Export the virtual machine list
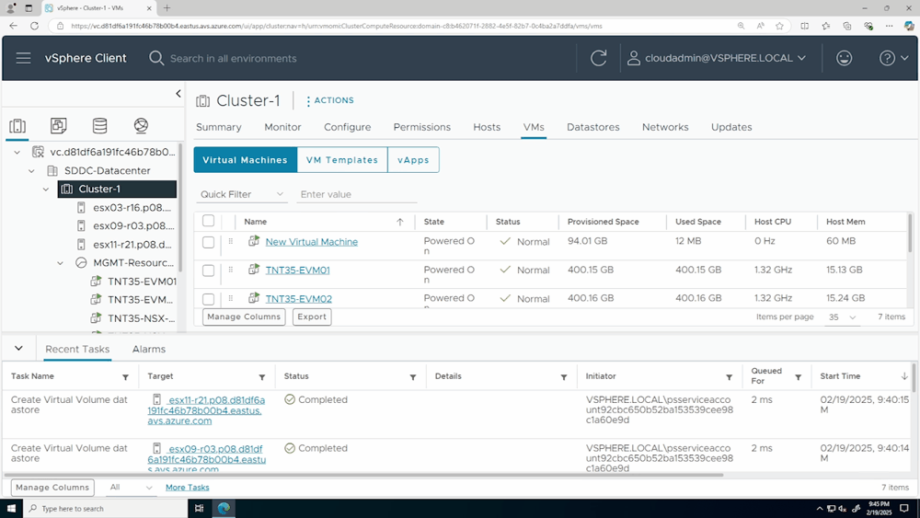Screen dimensions: 920x518 point(312,317)
